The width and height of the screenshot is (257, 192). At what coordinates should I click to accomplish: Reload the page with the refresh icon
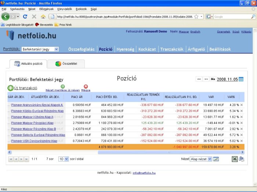point(25,16)
